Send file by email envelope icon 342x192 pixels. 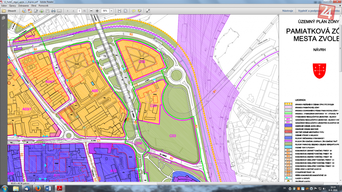click(x=60, y=11)
